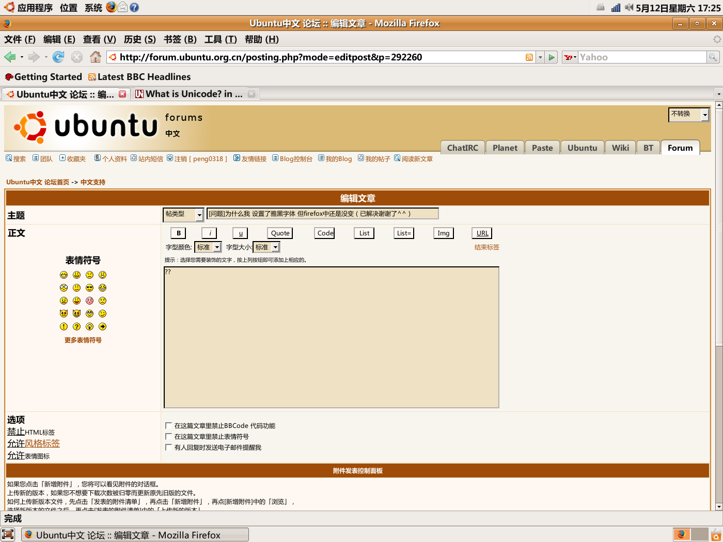
Task: Click the Yahoo search input box
Action: tap(642, 57)
